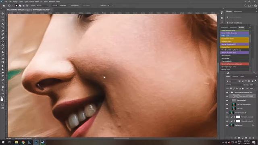
Task: Choose Add to Selection mode icon
Action: click(20, 6)
